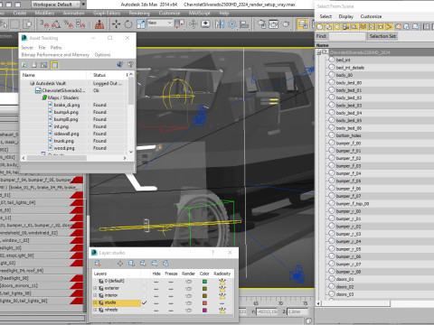Image resolution: width=434 pixels, height=325 pixels.
Task: Click the Name column header in Asset Tracking
Action: (x=53, y=75)
